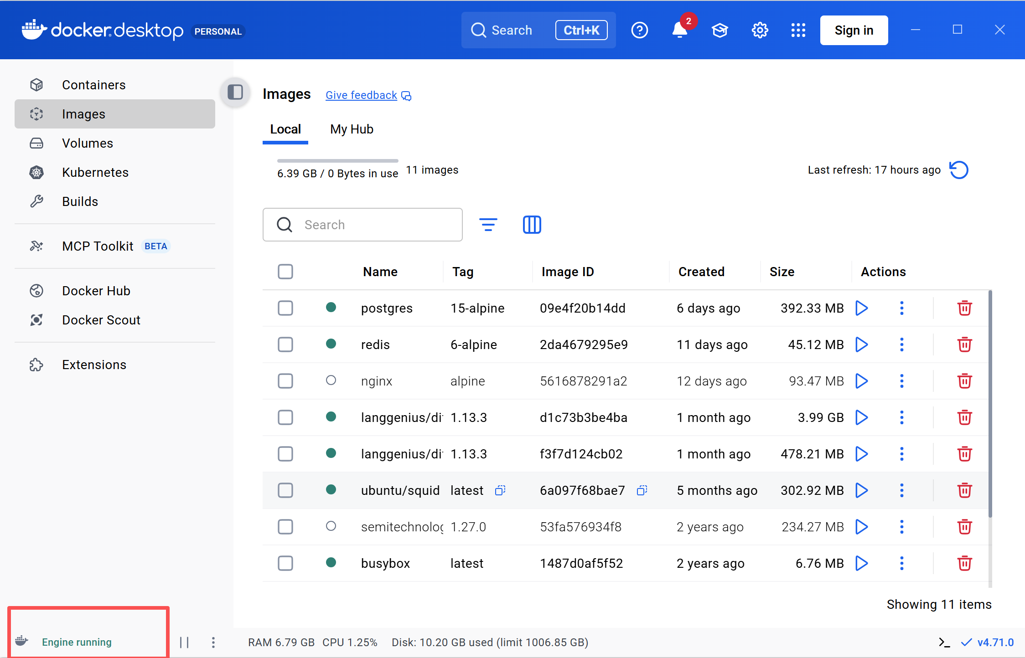Open engine options three-dot menu
The height and width of the screenshot is (658, 1025).
[x=213, y=643]
